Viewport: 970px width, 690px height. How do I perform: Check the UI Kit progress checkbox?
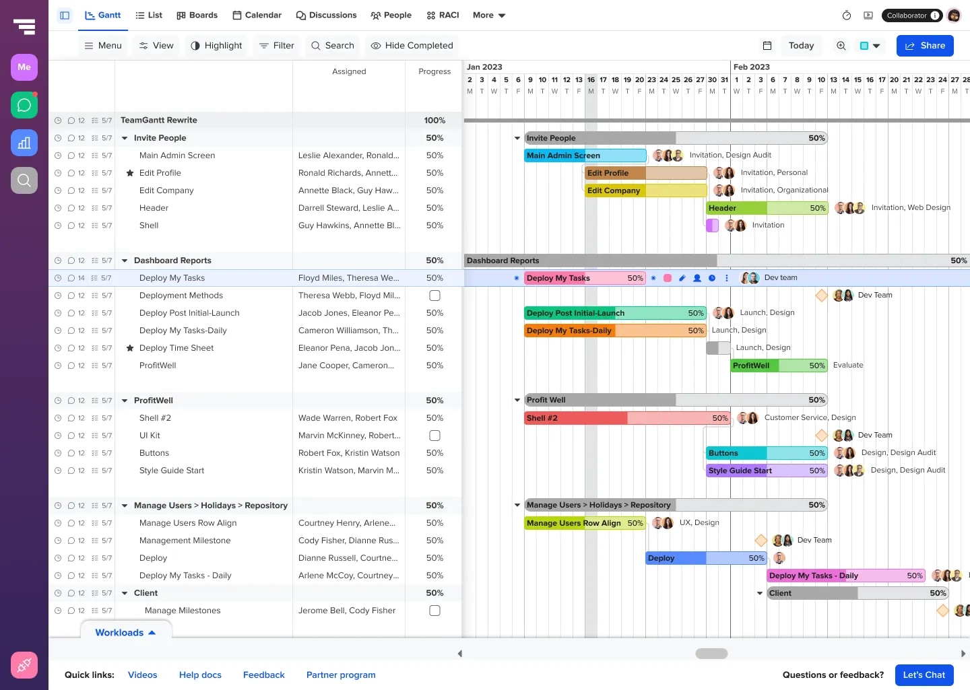[x=434, y=436]
